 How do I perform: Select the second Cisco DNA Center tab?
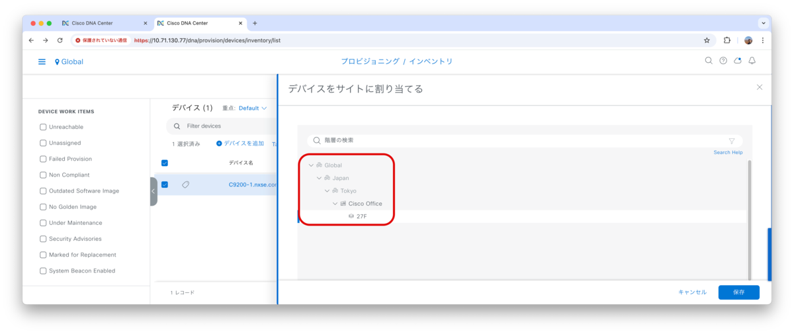coord(201,23)
